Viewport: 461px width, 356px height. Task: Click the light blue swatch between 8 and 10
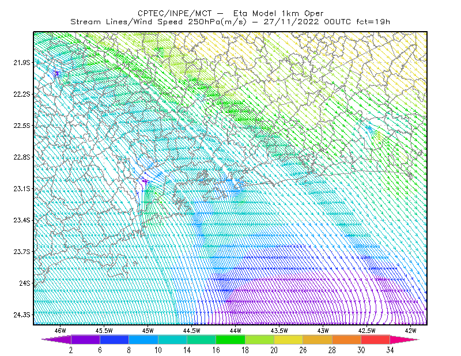point(143,340)
